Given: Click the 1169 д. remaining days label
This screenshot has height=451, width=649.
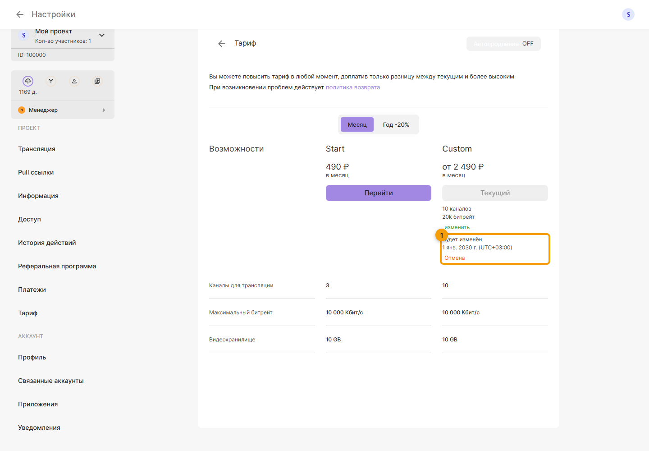Looking at the screenshot, I should (28, 92).
